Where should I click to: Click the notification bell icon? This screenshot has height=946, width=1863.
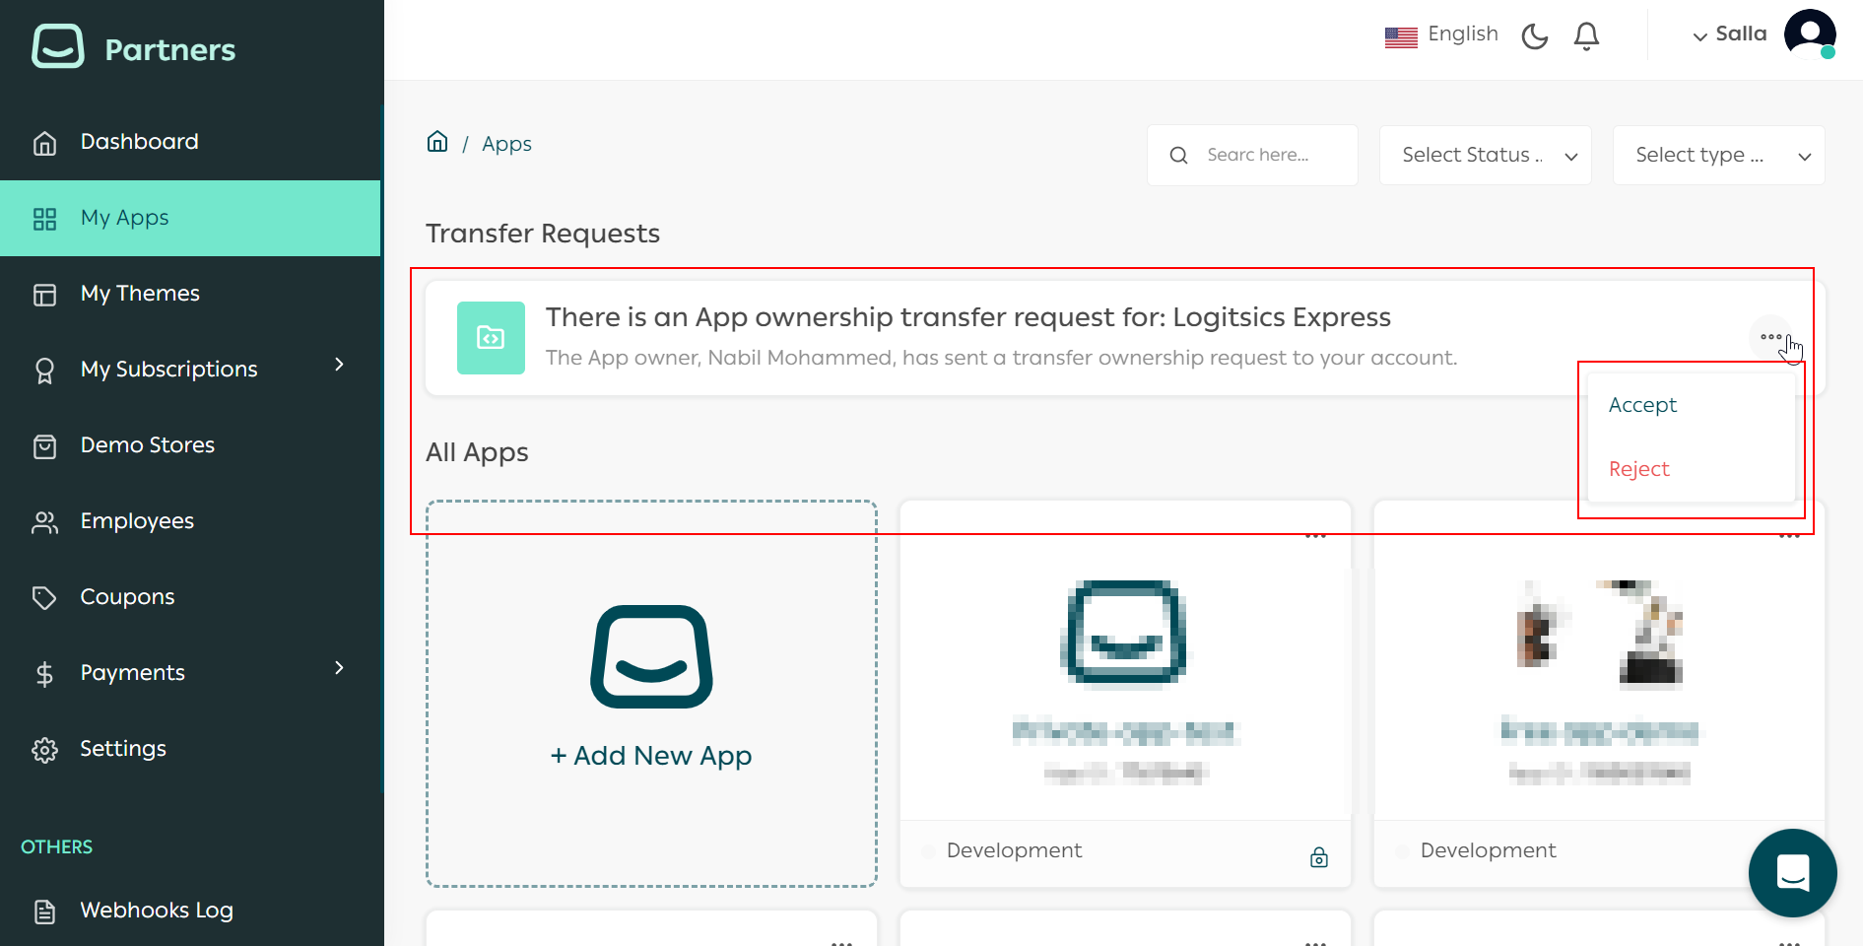point(1586,35)
